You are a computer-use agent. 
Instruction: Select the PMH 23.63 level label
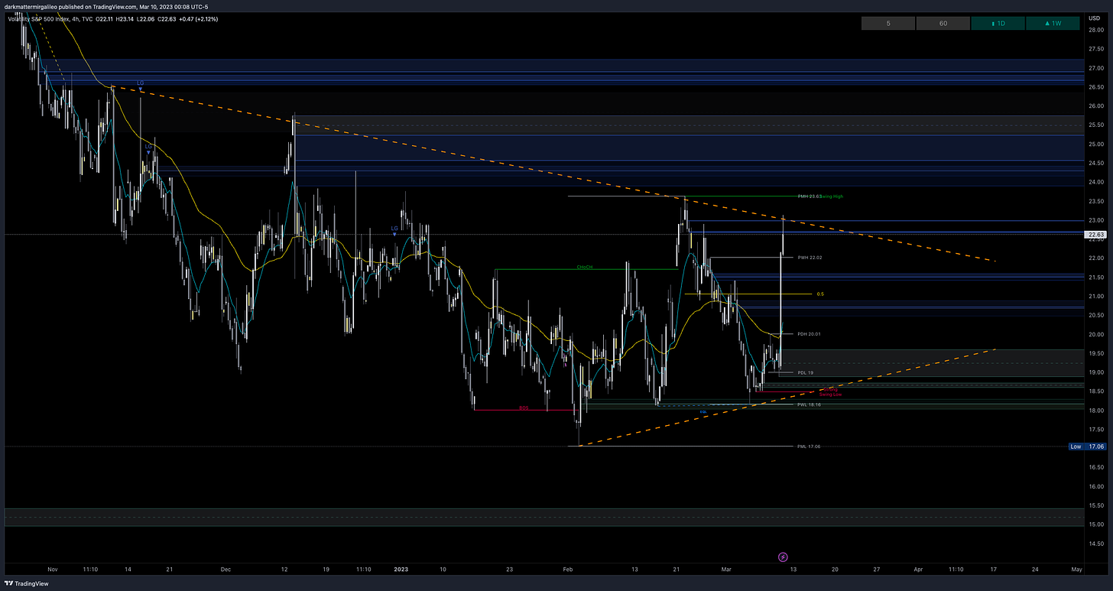[x=809, y=196]
